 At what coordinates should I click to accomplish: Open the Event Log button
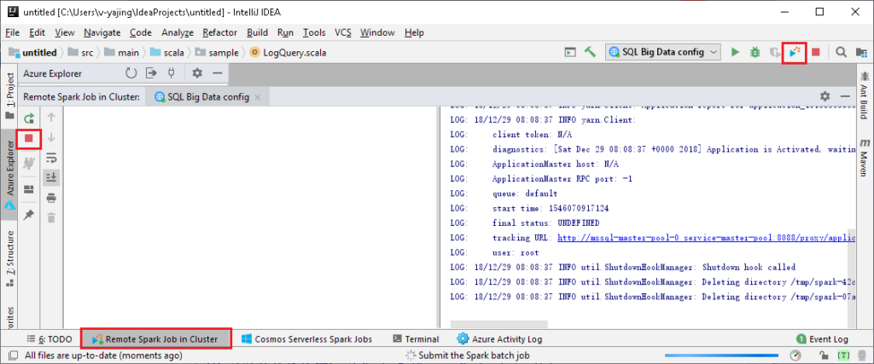[x=822, y=338]
